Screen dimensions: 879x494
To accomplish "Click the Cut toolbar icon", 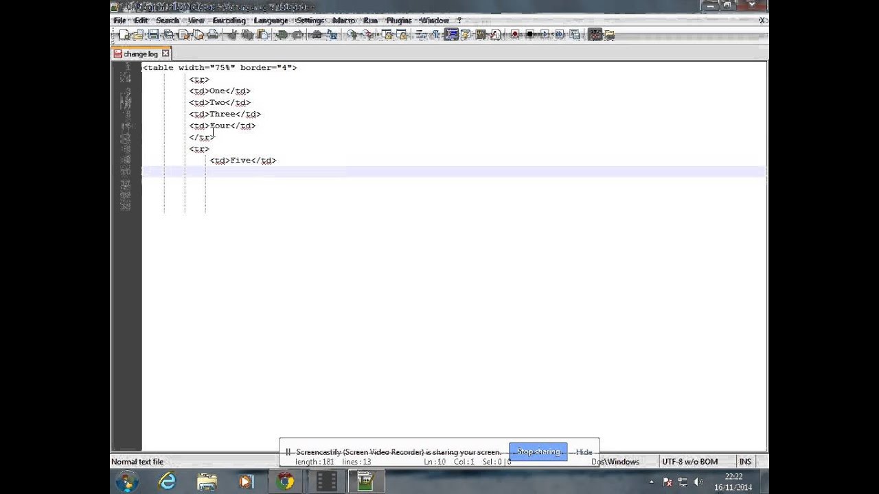I will 233,34.
